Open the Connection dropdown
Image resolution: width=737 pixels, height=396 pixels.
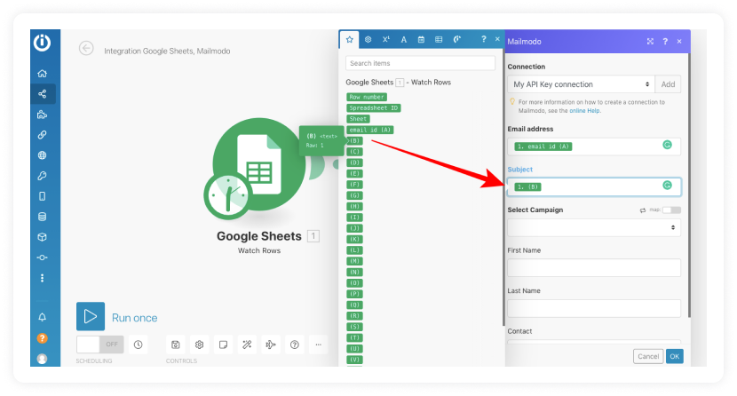pos(581,84)
